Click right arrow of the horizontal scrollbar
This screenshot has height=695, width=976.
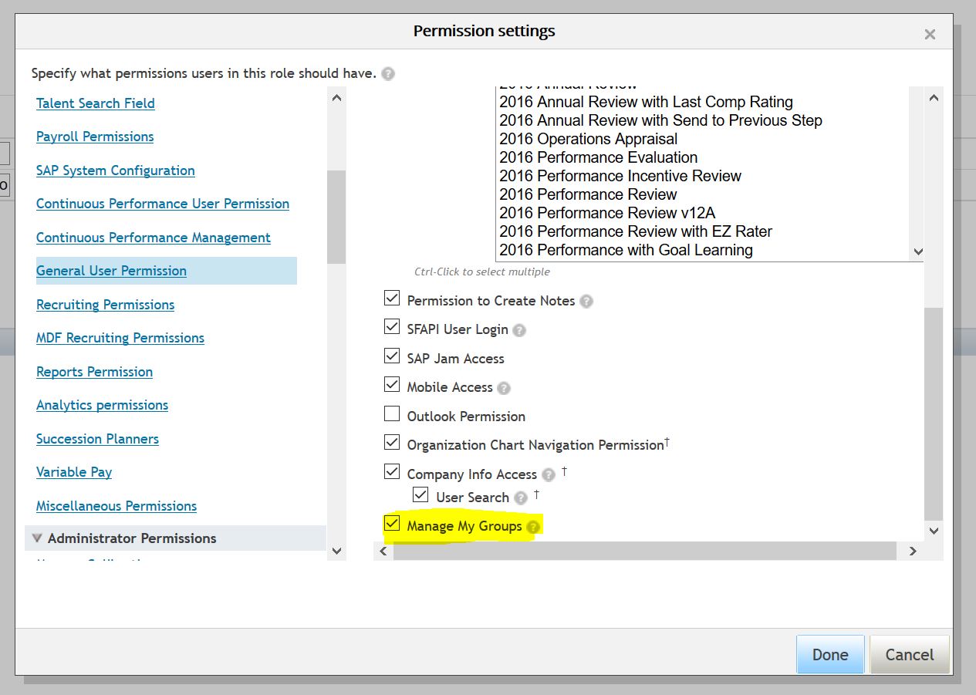913,552
